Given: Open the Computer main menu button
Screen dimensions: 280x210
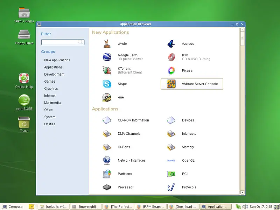Looking at the screenshot, I should (13, 206).
